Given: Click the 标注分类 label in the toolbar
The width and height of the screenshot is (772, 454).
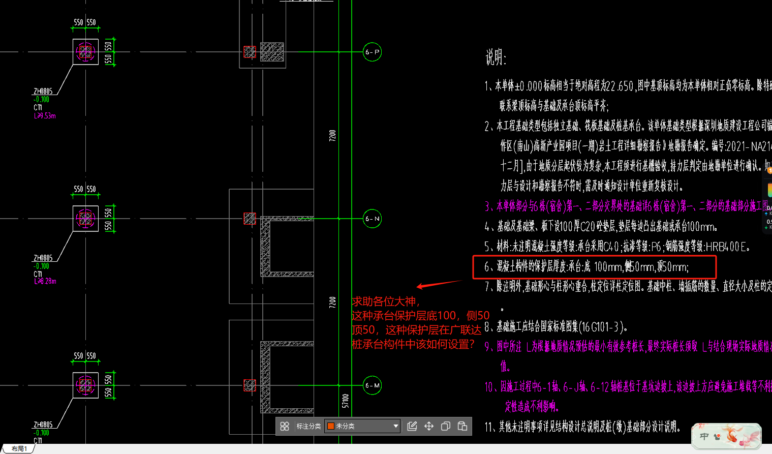Looking at the screenshot, I should tap(308, 426).
